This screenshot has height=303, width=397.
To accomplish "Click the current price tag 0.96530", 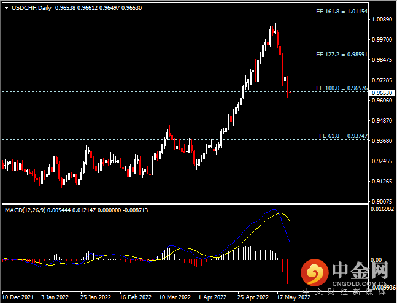I will pos(382,93).
